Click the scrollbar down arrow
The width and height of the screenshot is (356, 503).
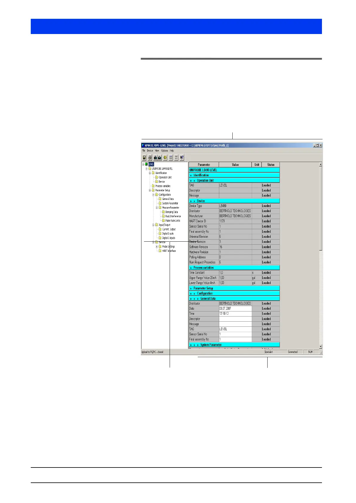point(321,346)
